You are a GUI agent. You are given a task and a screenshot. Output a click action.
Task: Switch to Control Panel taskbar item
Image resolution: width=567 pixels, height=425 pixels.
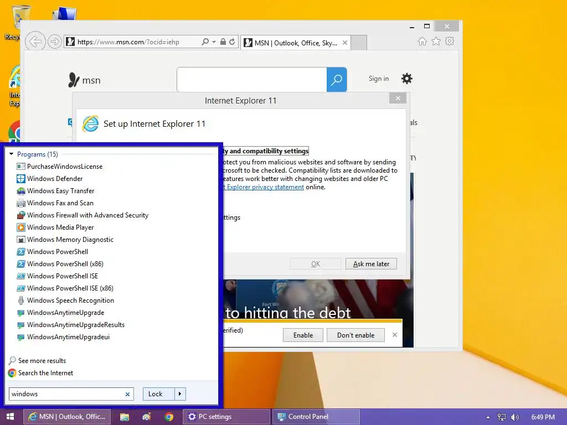(x=316, y=417)
